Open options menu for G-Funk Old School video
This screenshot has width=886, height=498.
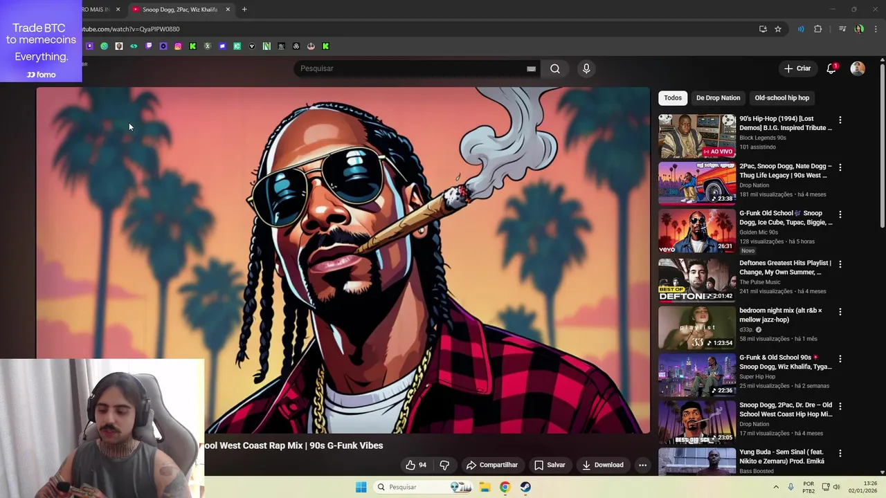tap(840, 214)
